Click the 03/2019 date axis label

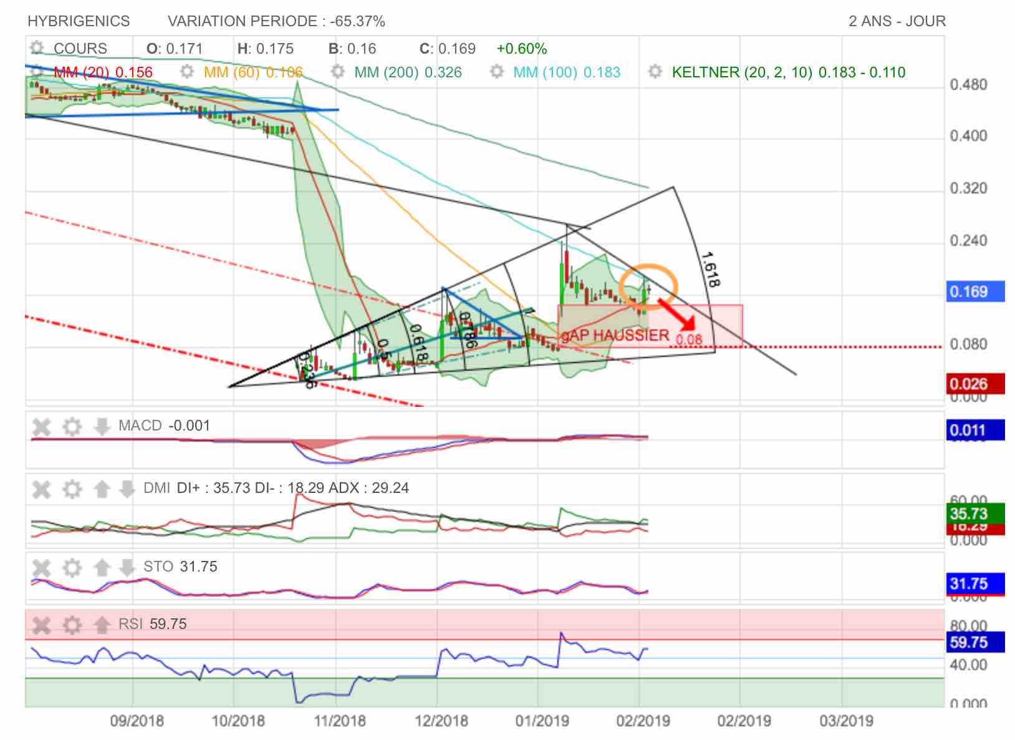coord(846,721)
